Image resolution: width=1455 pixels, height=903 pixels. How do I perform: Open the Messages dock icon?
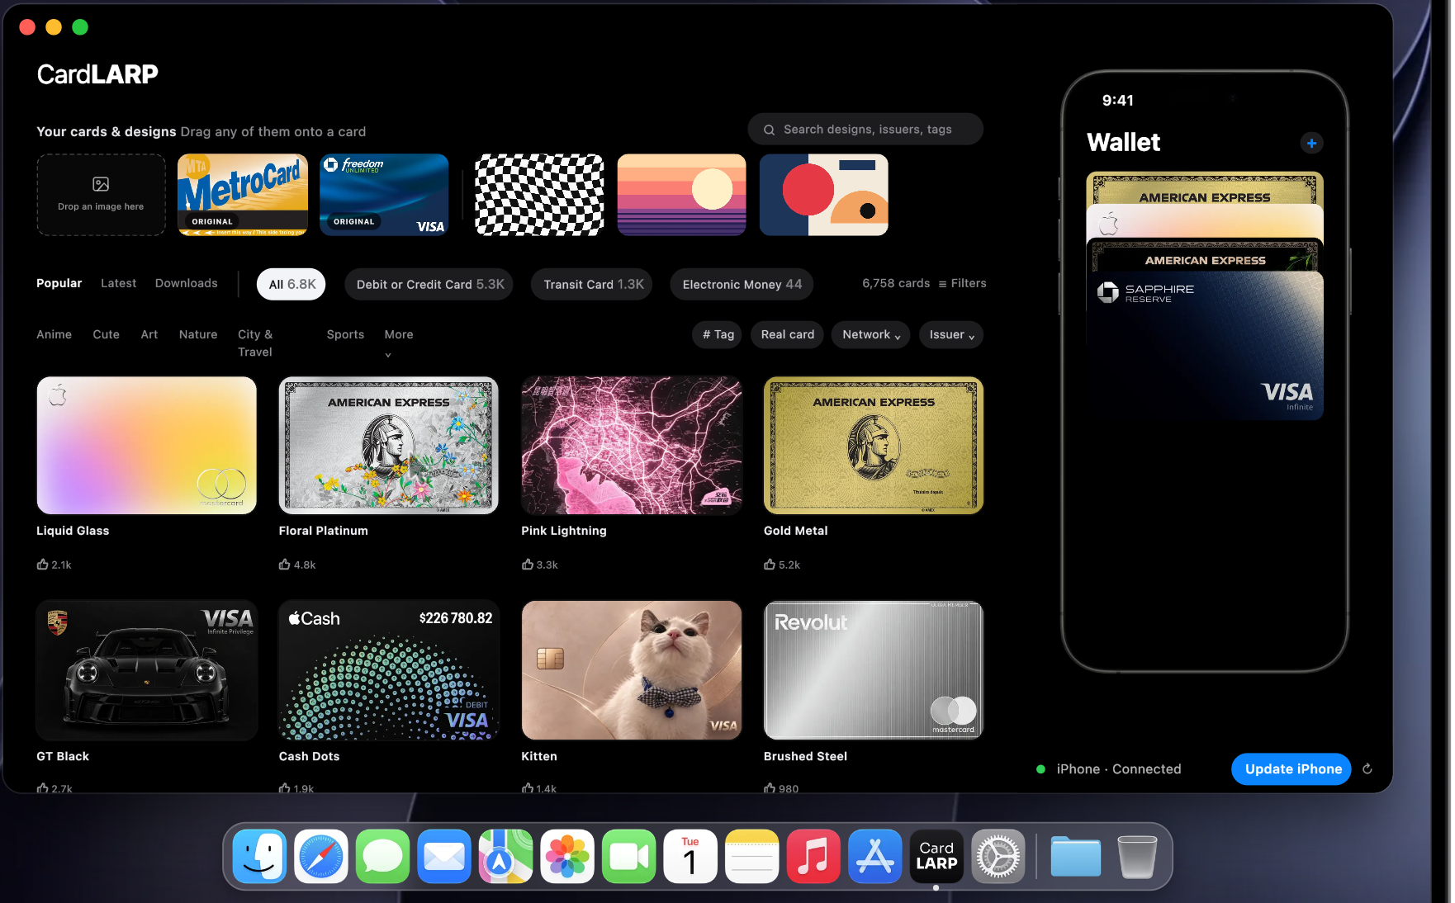click(382, 856)
